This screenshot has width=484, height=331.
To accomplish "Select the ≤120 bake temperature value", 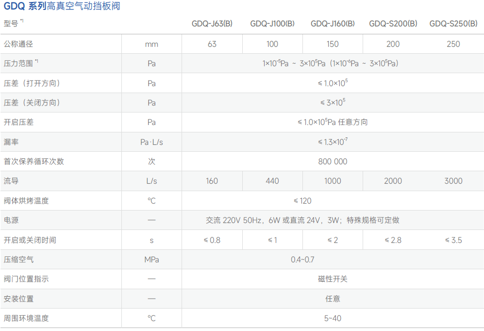I will coord(302,201).
